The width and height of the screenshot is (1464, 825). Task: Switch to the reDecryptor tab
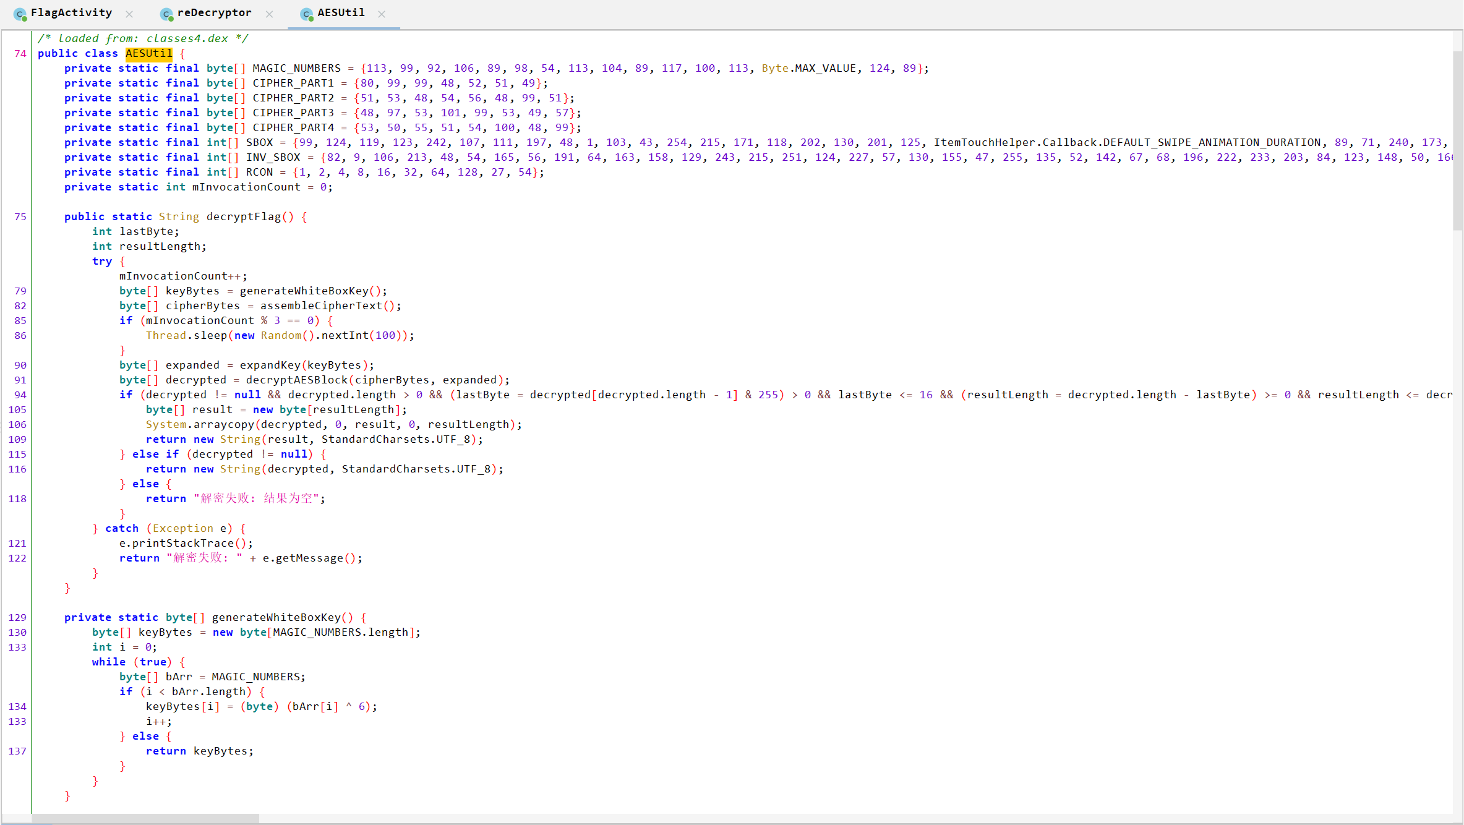click(214, 12)
